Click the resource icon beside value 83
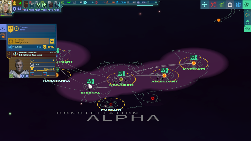The image size is (251, 141). (x=74, y=3)
